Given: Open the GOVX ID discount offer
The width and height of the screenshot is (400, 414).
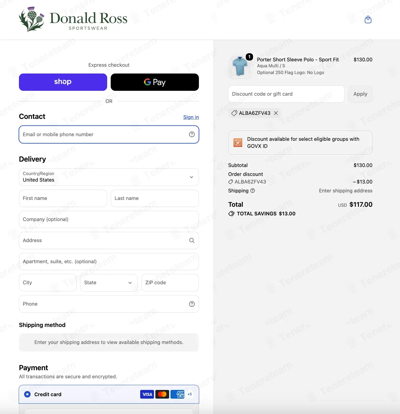Looking at the screenshot, I should point(300,142).
